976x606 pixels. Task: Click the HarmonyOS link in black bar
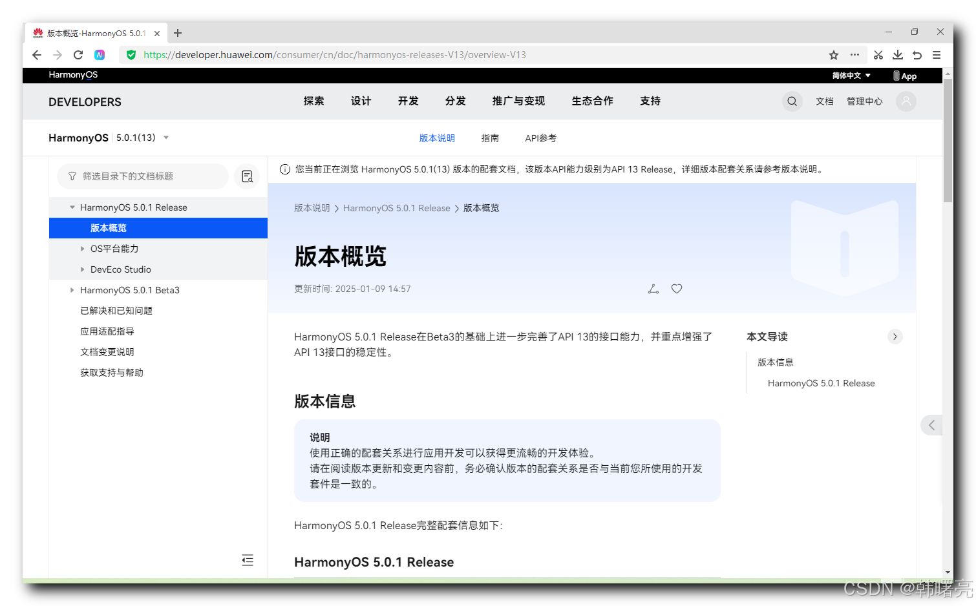click(x=73, y=75)
